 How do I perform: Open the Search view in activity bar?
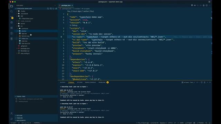(x=11, y=11)
